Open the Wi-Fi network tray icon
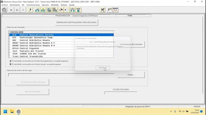This screenshot has height=115, width=206. (x=180, y=111)
